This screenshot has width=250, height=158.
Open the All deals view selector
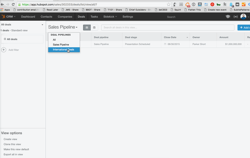click(22, 25)
